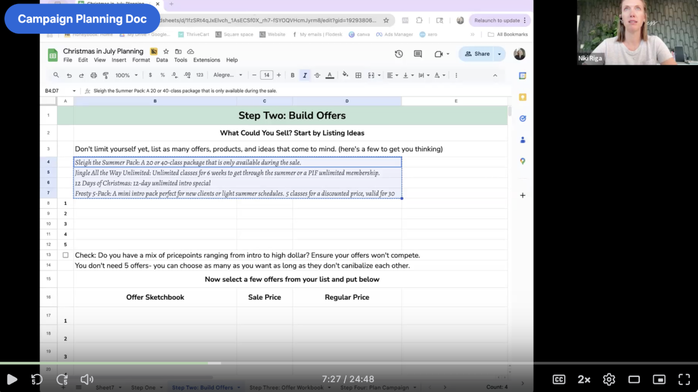Star the Christmas in July Planning document
The height and width of the screenshot is (392, 698).
tap(166, 52)
